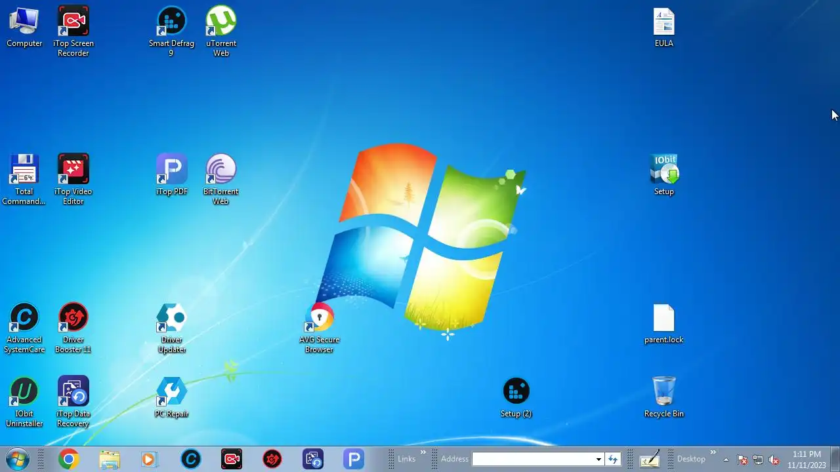
Task: Expand the Desktop toolbar chevron
Action: pos(713,453)
